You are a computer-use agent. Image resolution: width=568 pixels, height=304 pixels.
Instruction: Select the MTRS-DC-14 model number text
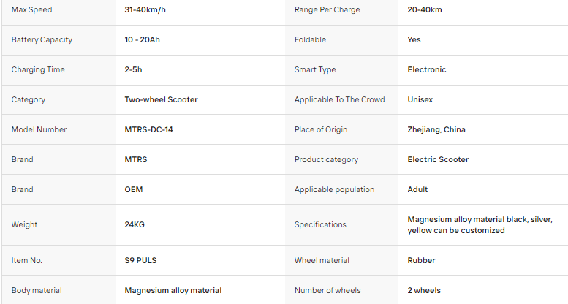tap(149, 130)
